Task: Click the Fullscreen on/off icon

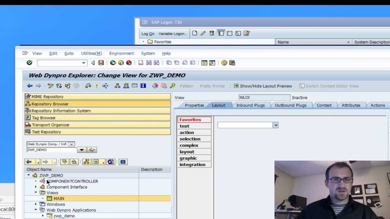Action: (x=134, y=86)
